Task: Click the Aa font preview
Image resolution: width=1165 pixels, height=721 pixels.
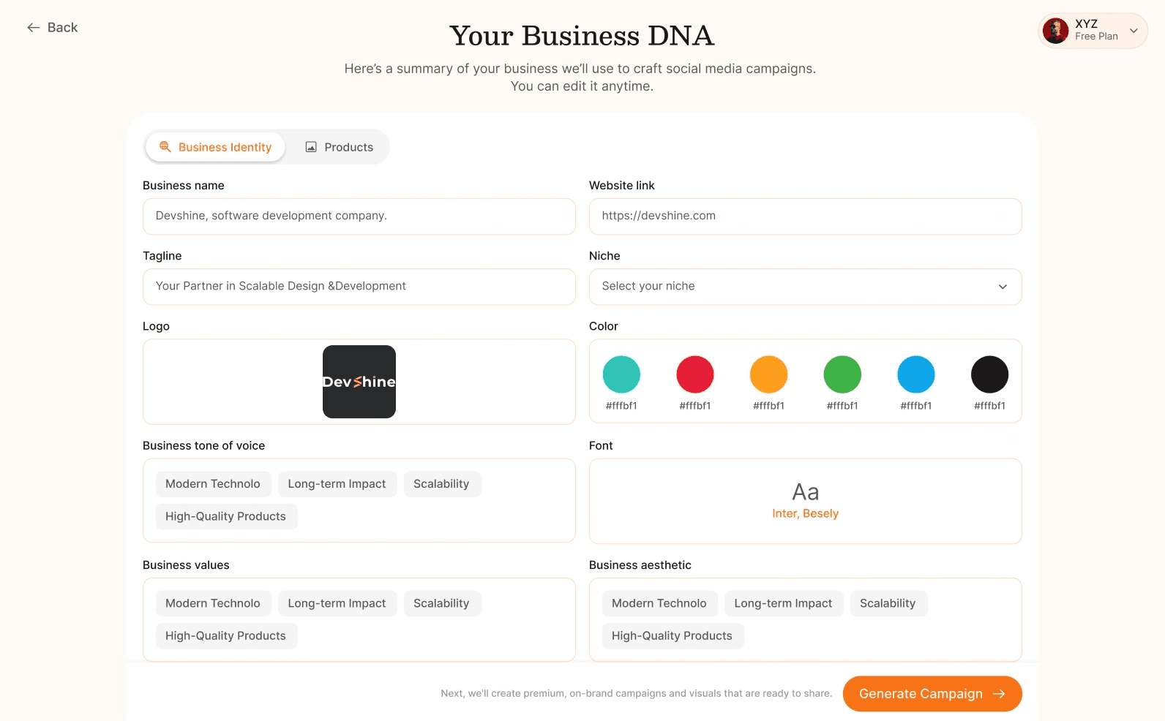Action: click(805, 491)
